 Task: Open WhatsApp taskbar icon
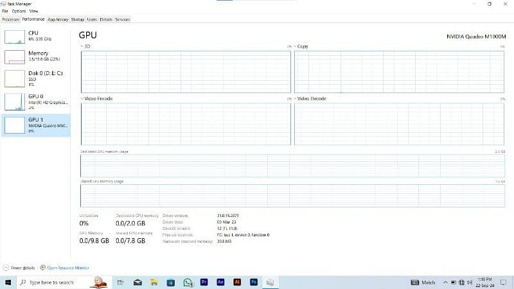pyautogui.click(x=188, y=282)
